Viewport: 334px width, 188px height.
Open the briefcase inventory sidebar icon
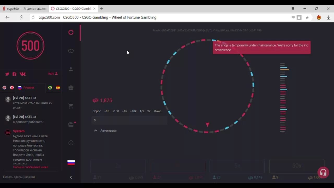tap(71, 88)
